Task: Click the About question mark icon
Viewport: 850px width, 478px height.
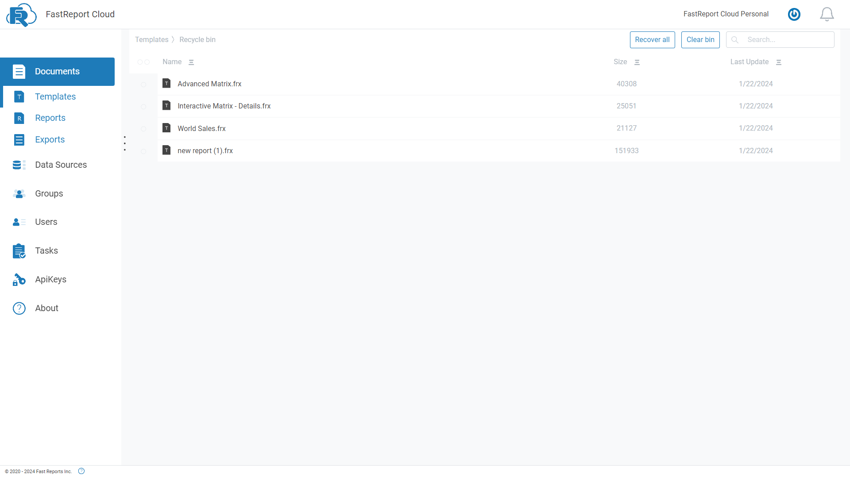Action: [19, 308]
